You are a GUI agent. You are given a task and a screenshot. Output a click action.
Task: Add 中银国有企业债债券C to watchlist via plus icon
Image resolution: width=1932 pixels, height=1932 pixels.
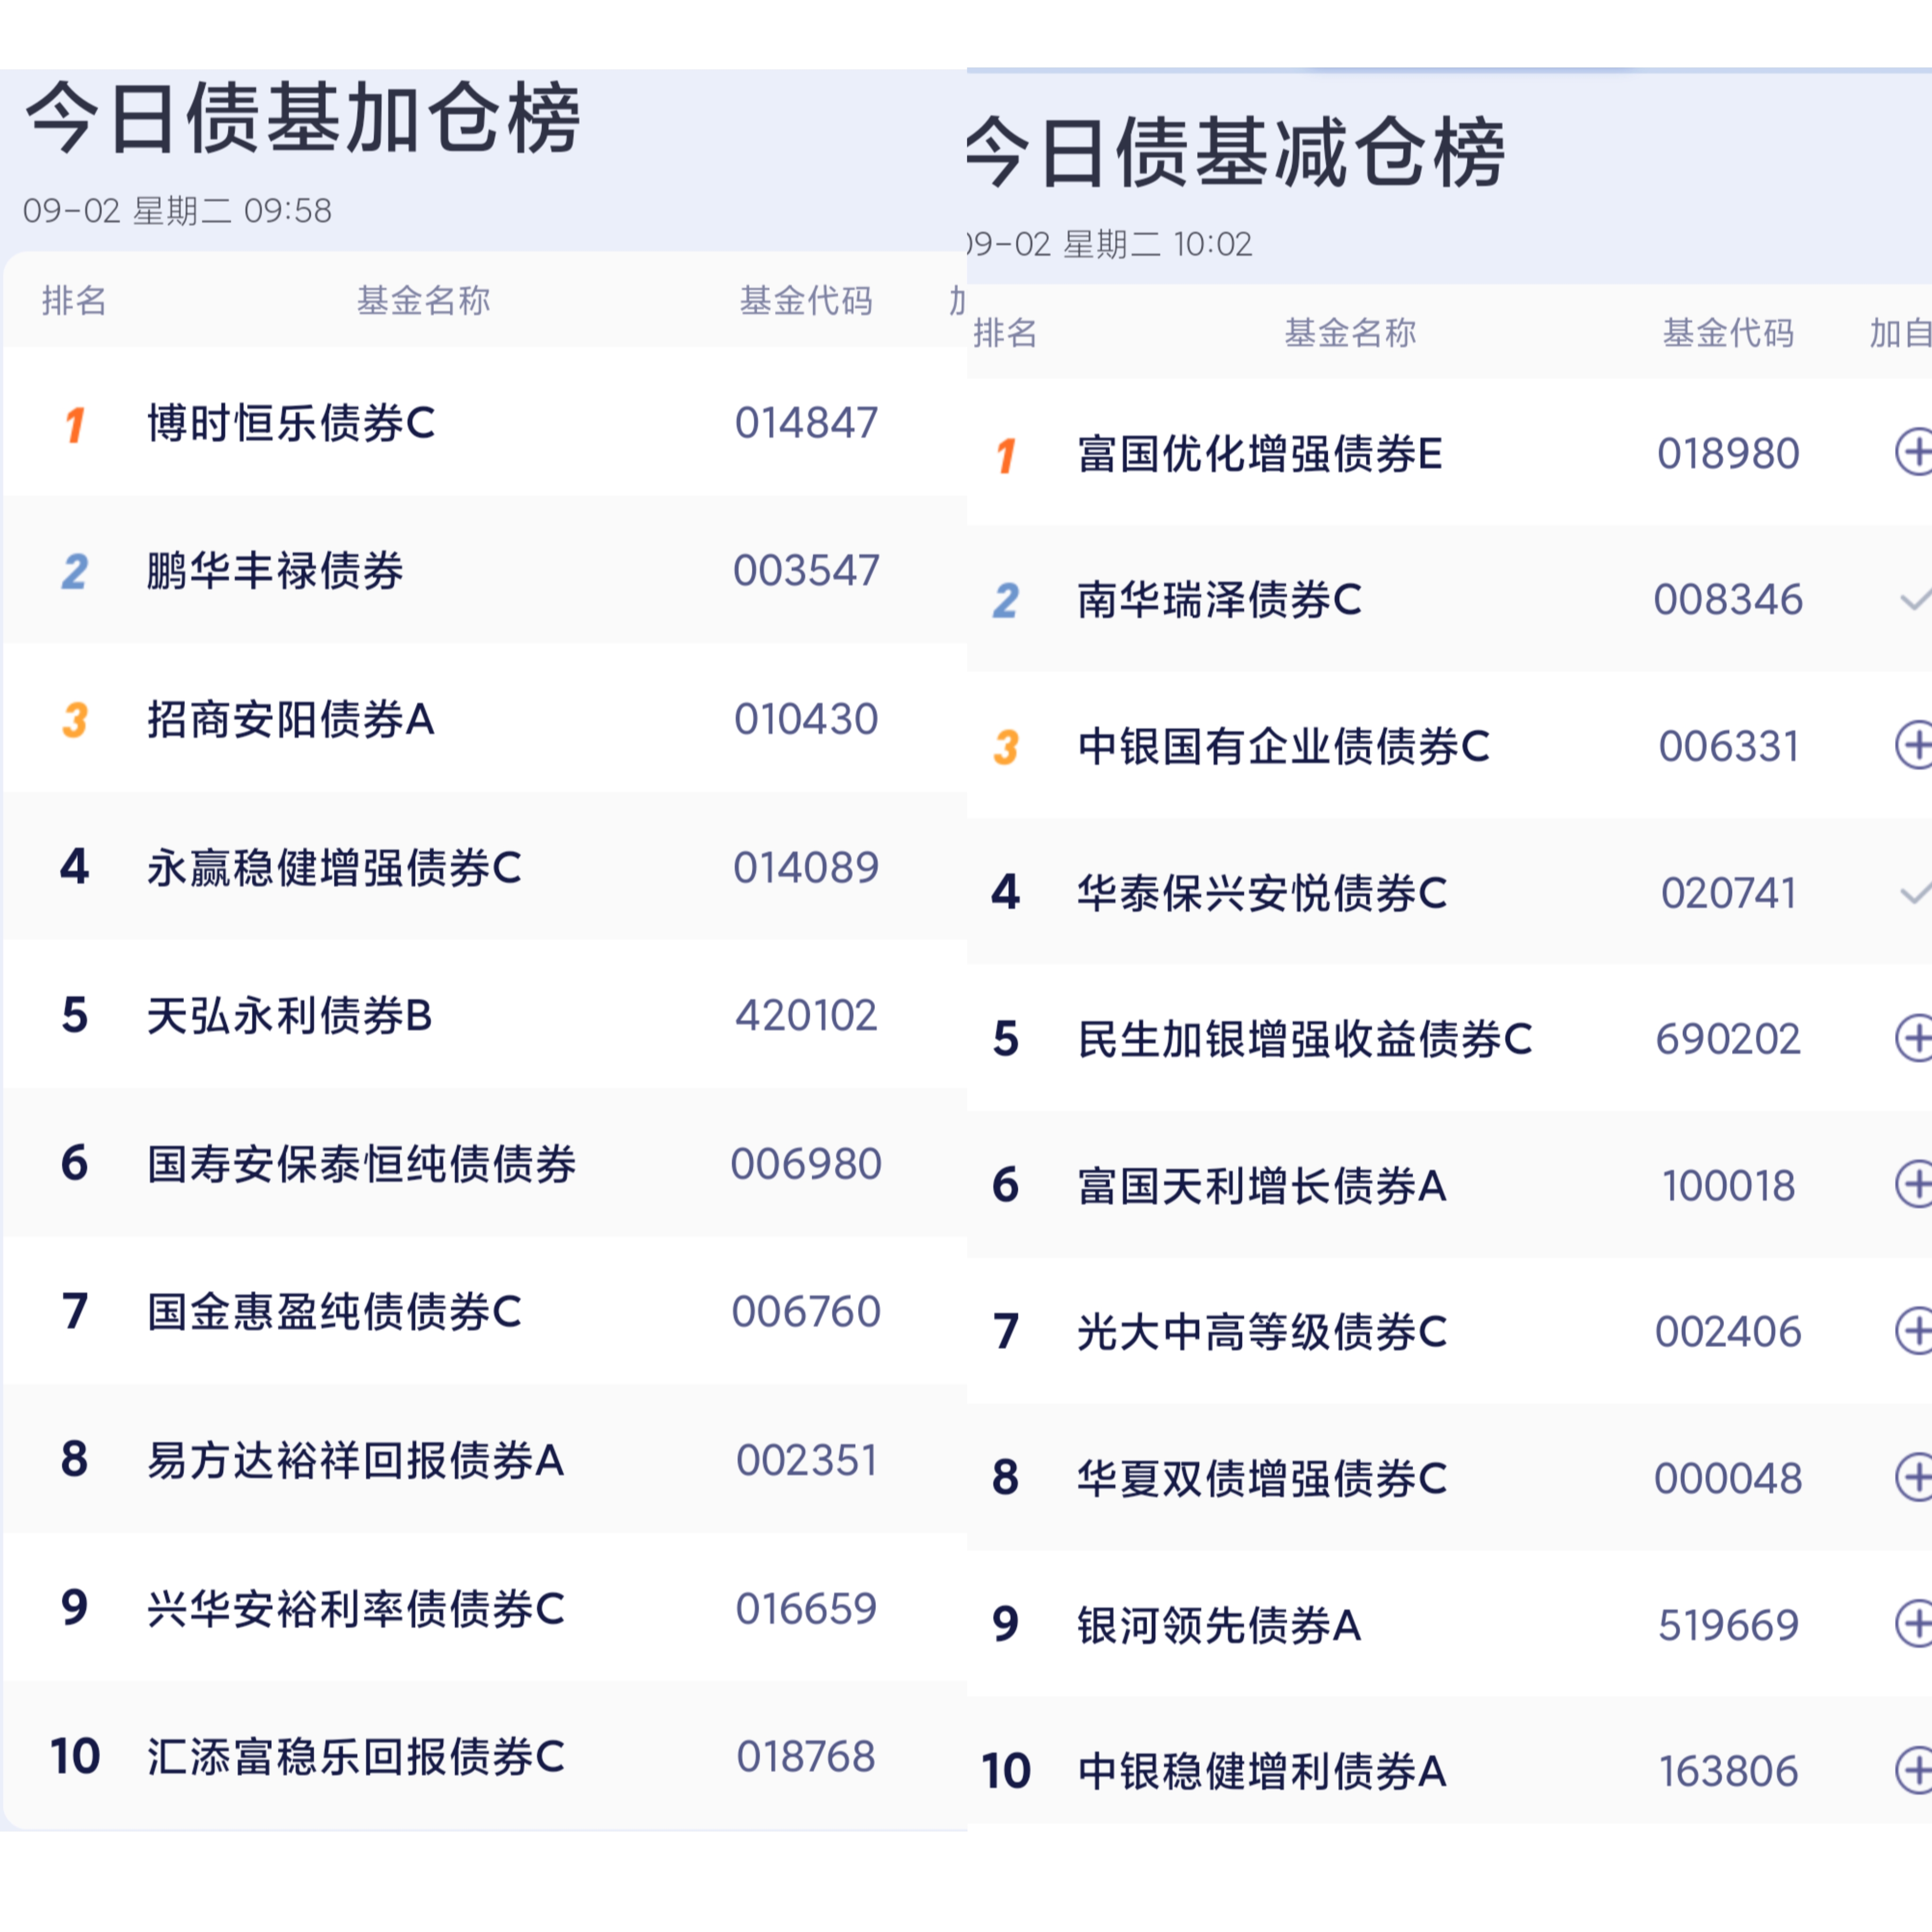(x=1913, y=745)
